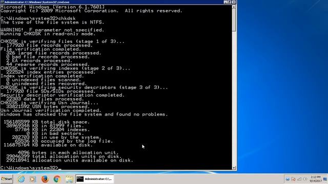Screen dimensions: 328x184
Task: Click '39046399 total allocation units on disk.' line
Action: (x=64, y=156)
